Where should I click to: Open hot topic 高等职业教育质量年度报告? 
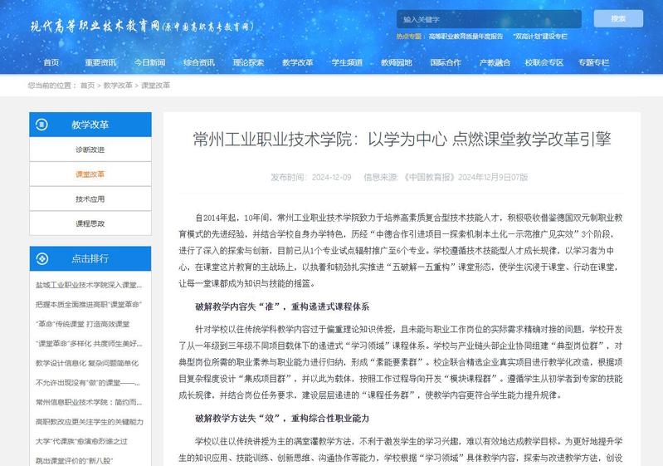coord(466,37)
